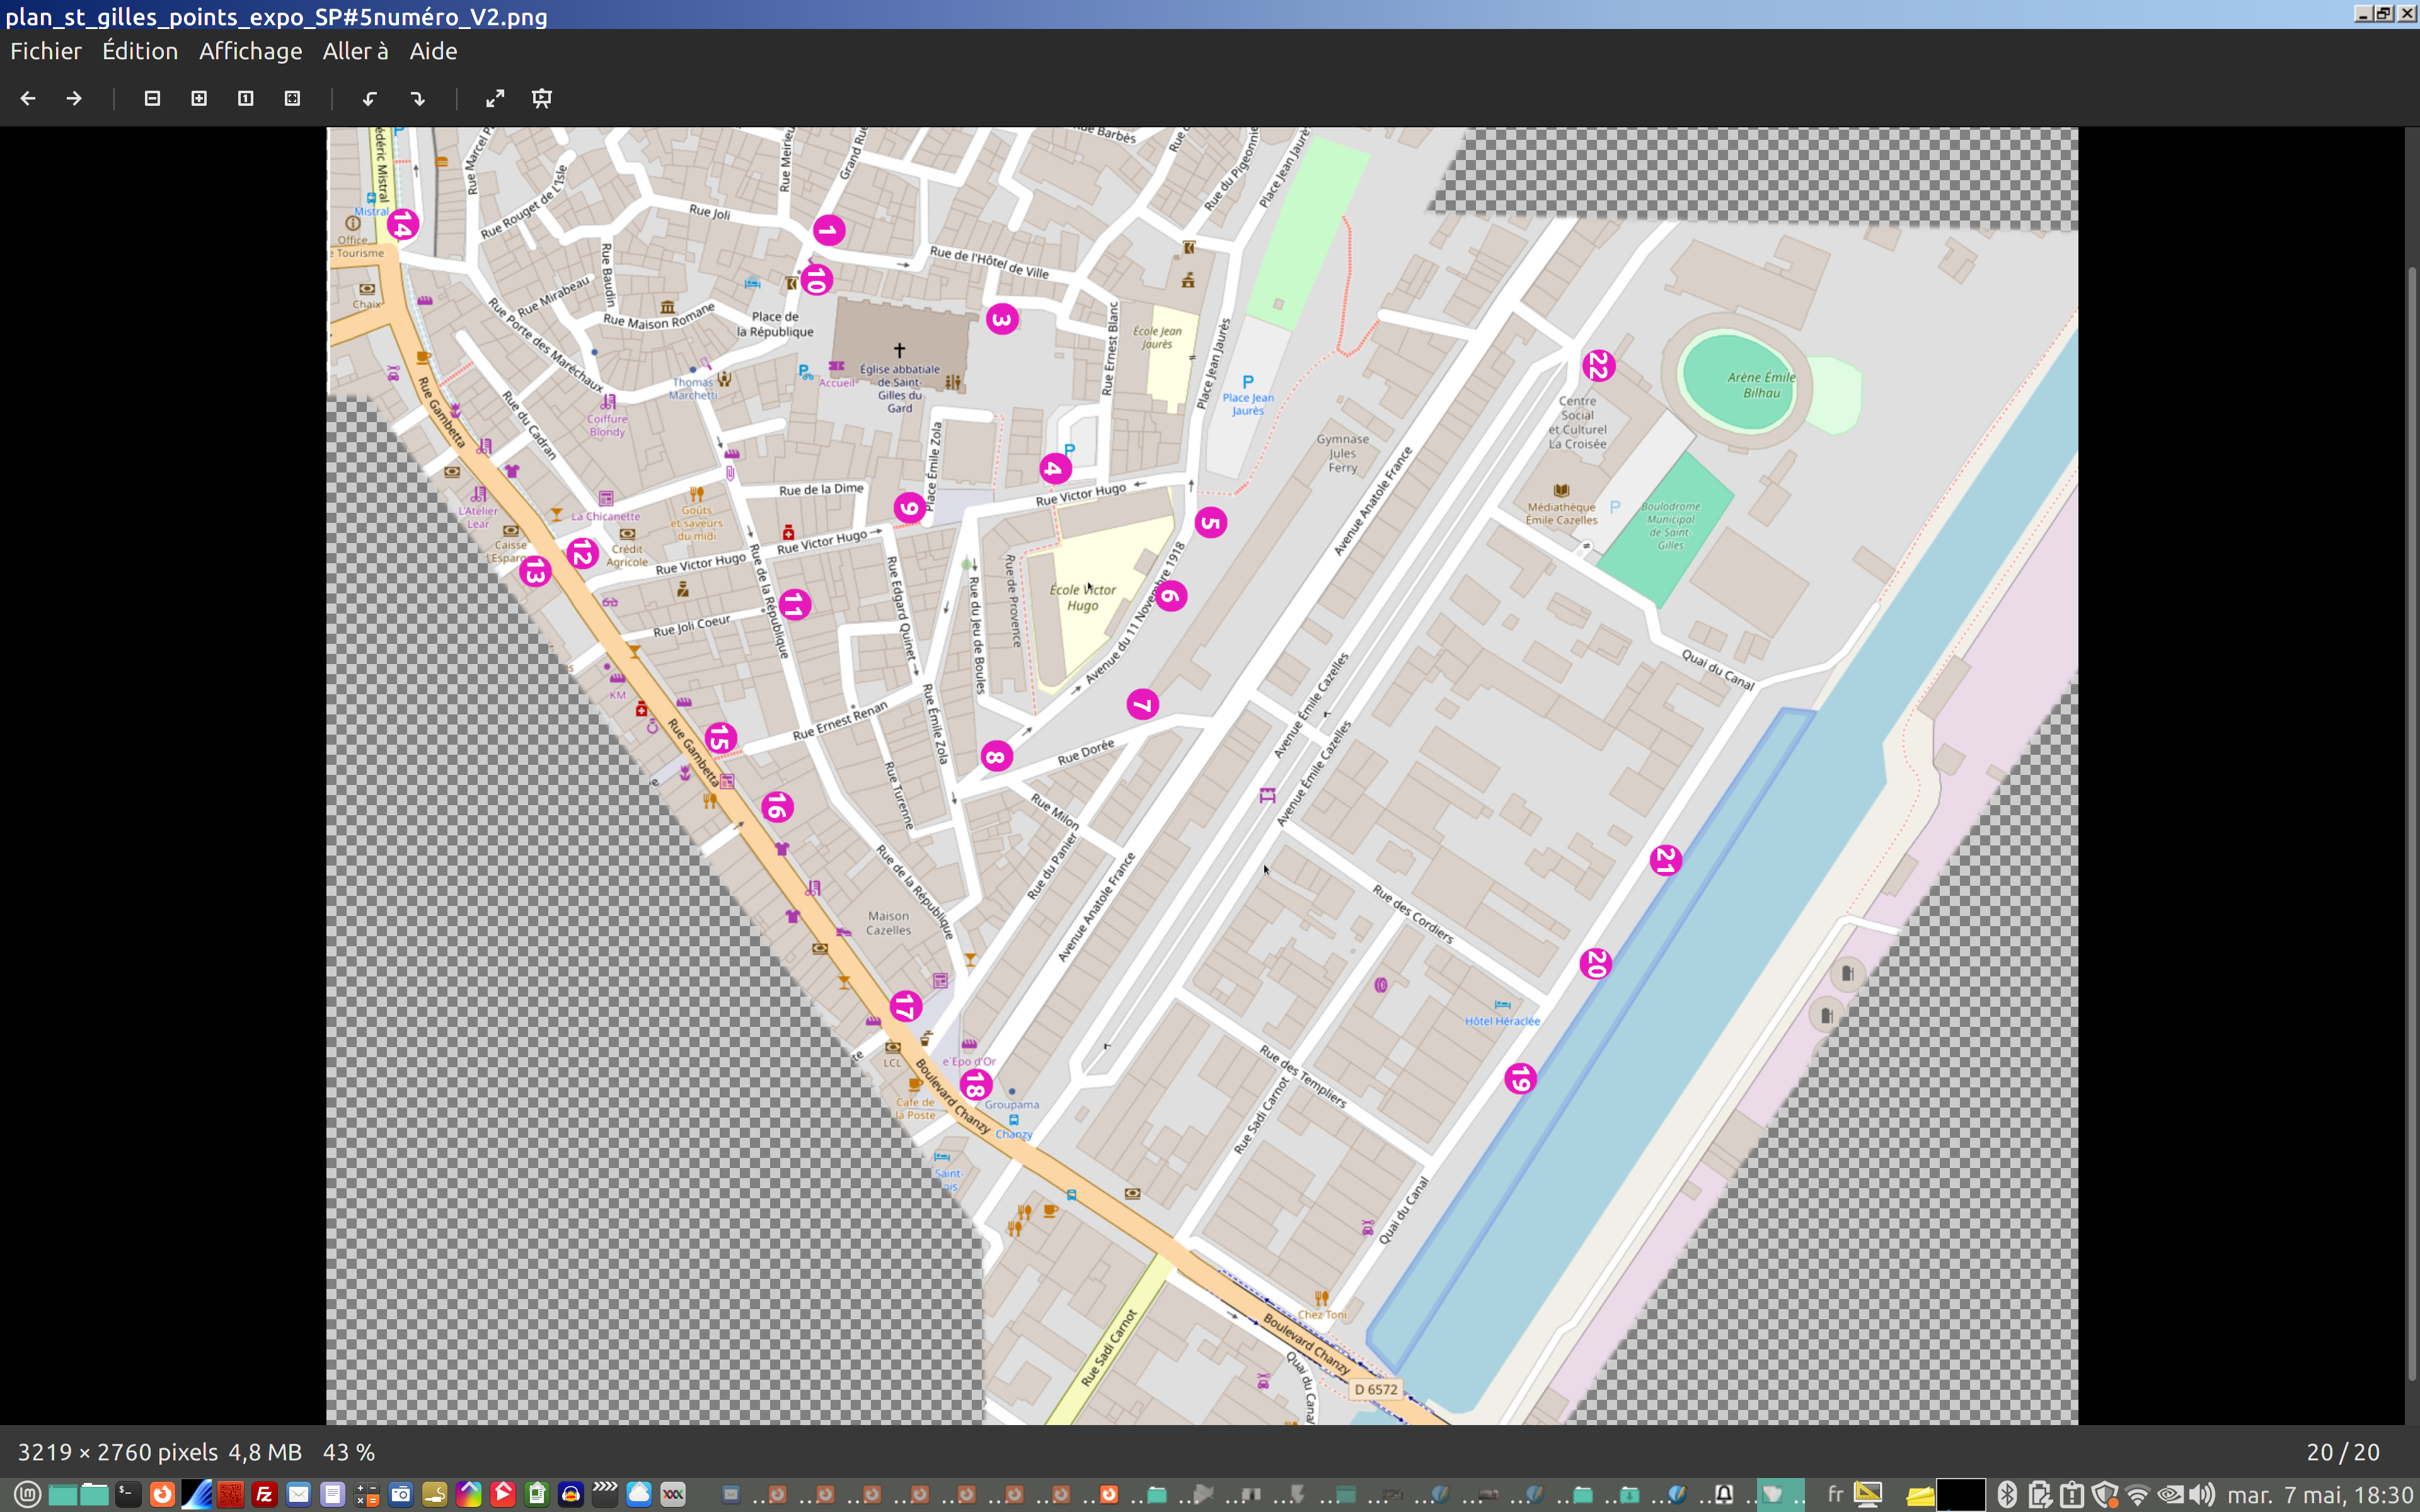Set zoom to normal size 1:1

tap(246, 98)
